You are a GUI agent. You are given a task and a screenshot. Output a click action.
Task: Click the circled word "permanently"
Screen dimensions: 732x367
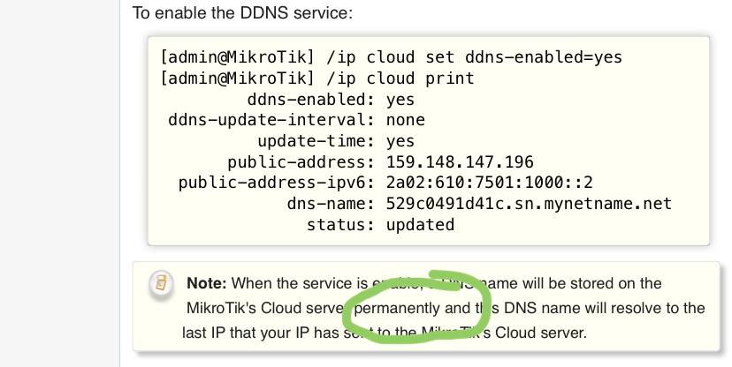coord(397,308)
